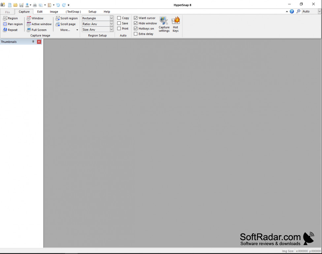Open the Size: Any dropdown

[x=112, y=30]
